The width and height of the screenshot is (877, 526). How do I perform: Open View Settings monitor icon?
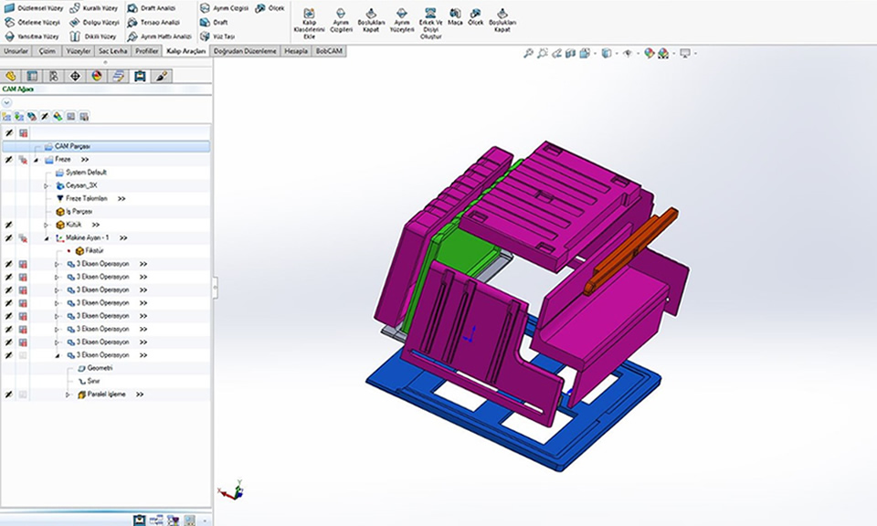point(685,54)
